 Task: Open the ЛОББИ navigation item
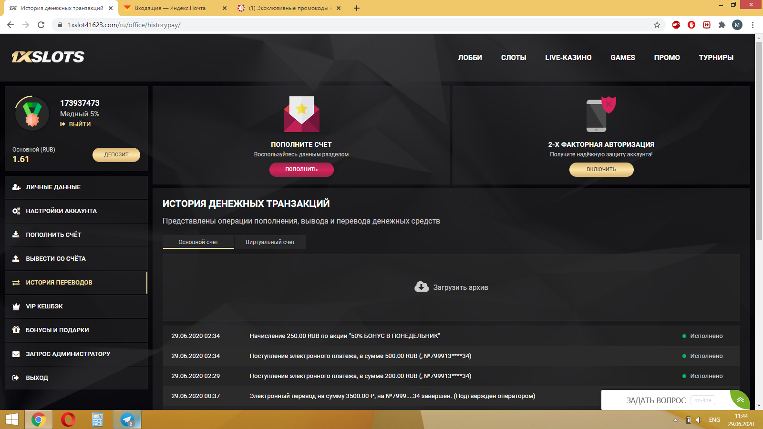(x=470, y=58)
